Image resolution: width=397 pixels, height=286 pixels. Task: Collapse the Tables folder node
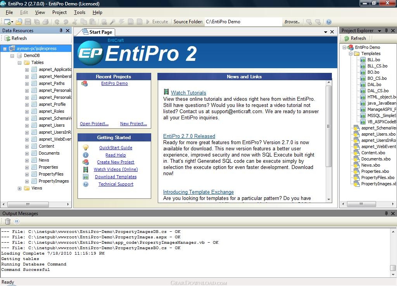(19, 63)
